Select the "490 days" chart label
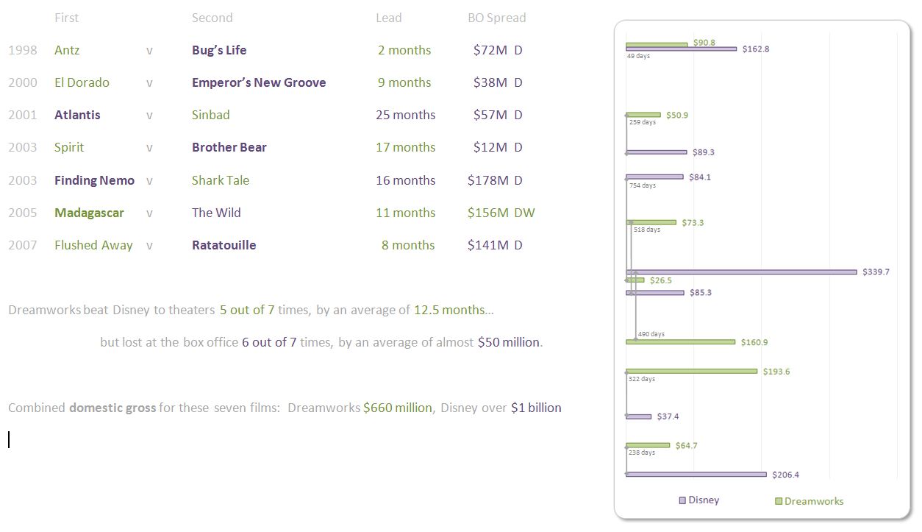This screenshot has width=922, height=532. 651,334
